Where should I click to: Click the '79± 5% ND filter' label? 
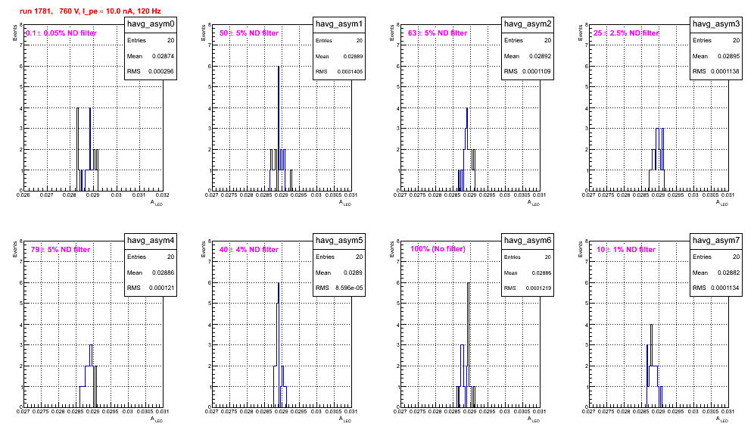[61, 250]
